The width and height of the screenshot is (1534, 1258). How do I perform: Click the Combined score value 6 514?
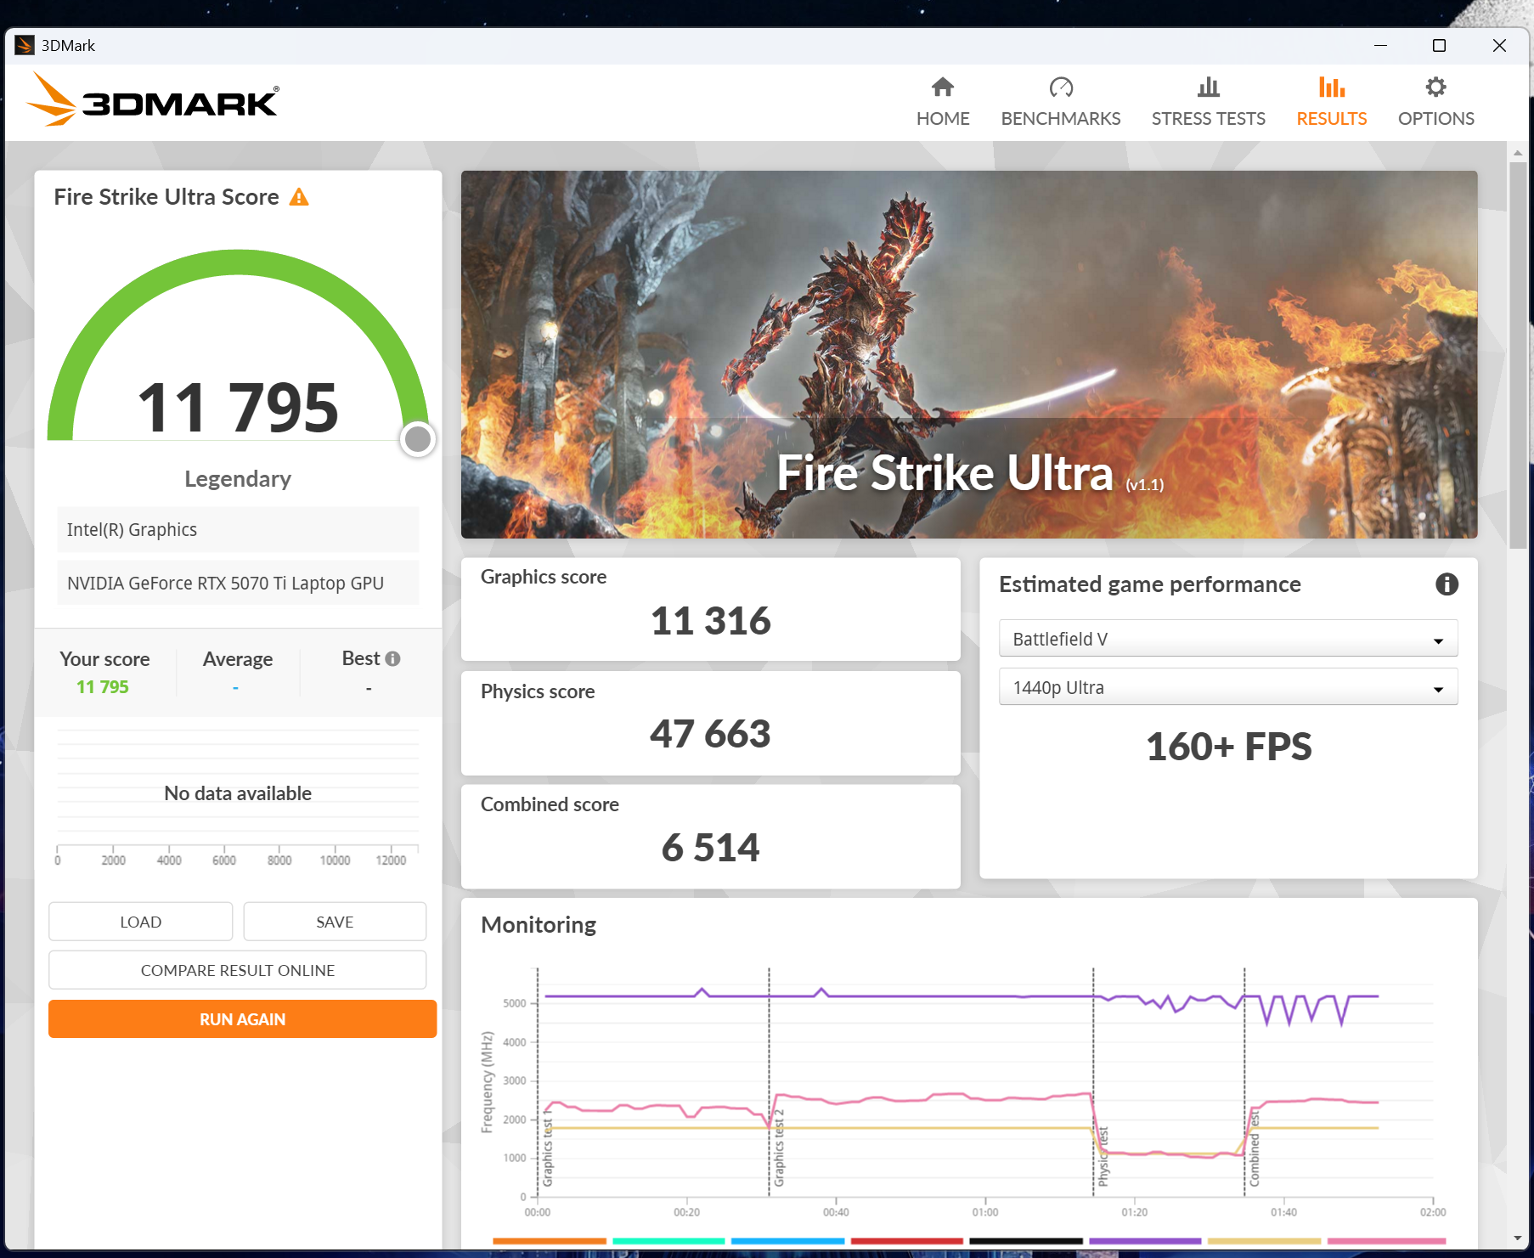click(x=711, y=848)
